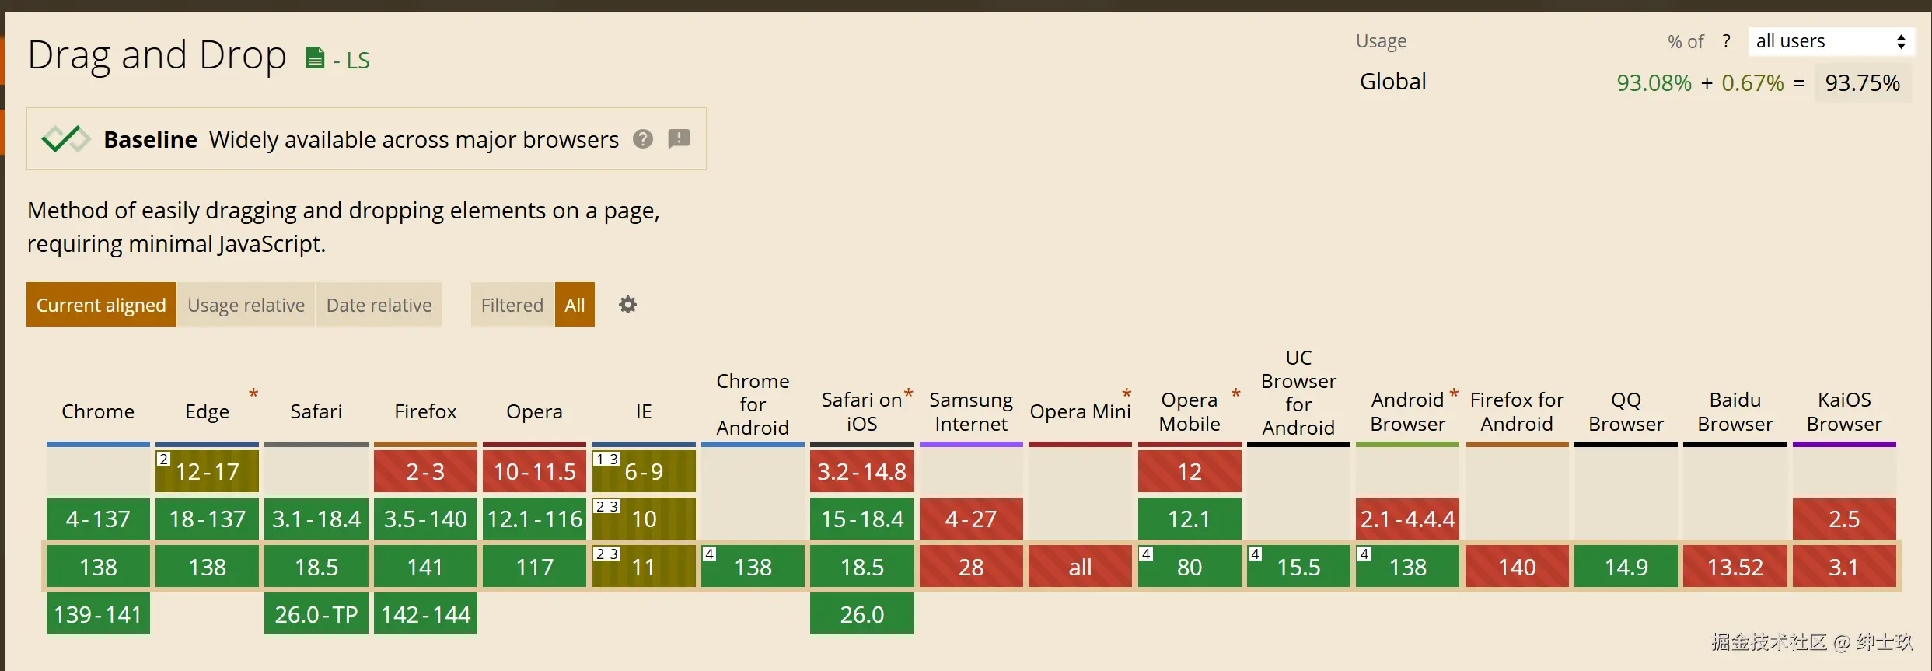The height and width of the screenshot is (671, 1932).
Task: Switch to Usage relative view
Action: pos(246,305)
